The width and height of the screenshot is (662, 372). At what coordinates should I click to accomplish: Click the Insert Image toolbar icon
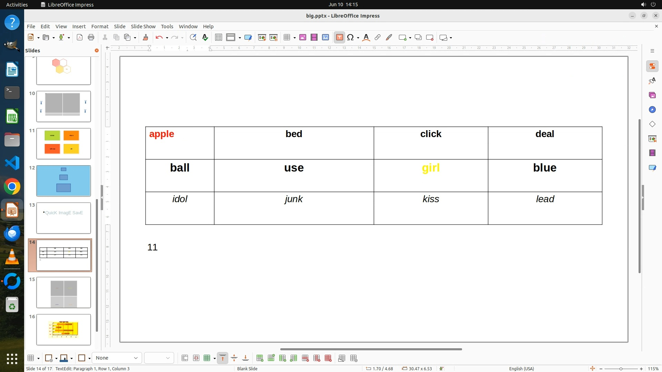pos(302,38)
